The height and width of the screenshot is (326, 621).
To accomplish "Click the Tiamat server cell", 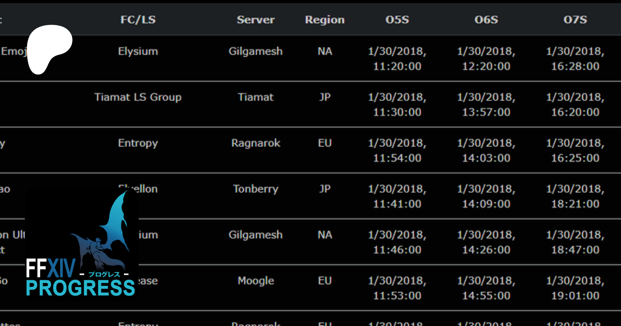I will tap(256, 97).
